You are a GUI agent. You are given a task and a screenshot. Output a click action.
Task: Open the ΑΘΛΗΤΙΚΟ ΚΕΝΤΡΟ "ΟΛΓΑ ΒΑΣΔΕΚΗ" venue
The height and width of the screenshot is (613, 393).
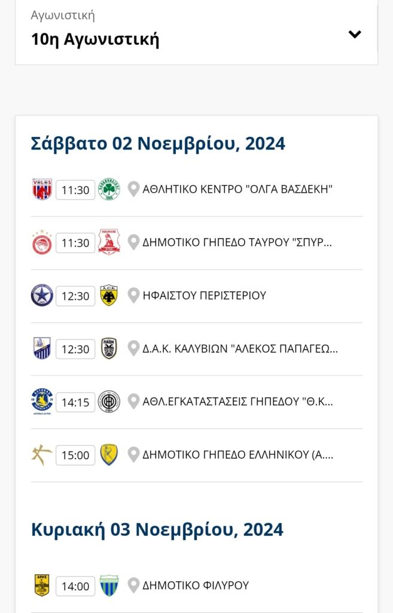pos(237,189)
